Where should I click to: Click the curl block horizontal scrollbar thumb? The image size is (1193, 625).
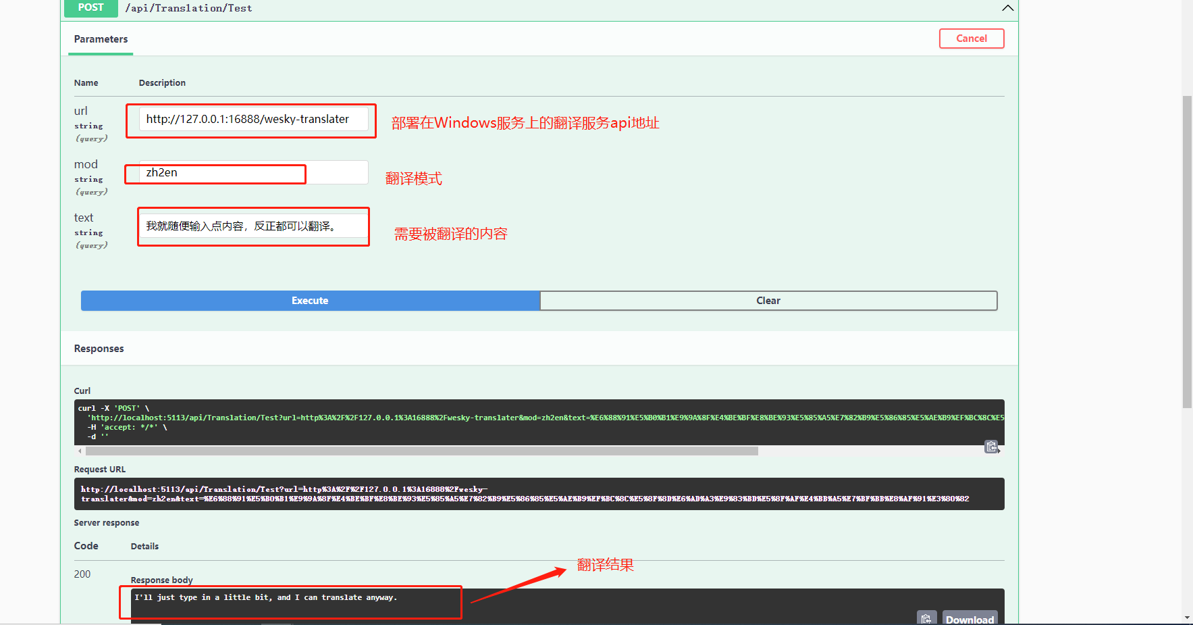pos(422,451)
